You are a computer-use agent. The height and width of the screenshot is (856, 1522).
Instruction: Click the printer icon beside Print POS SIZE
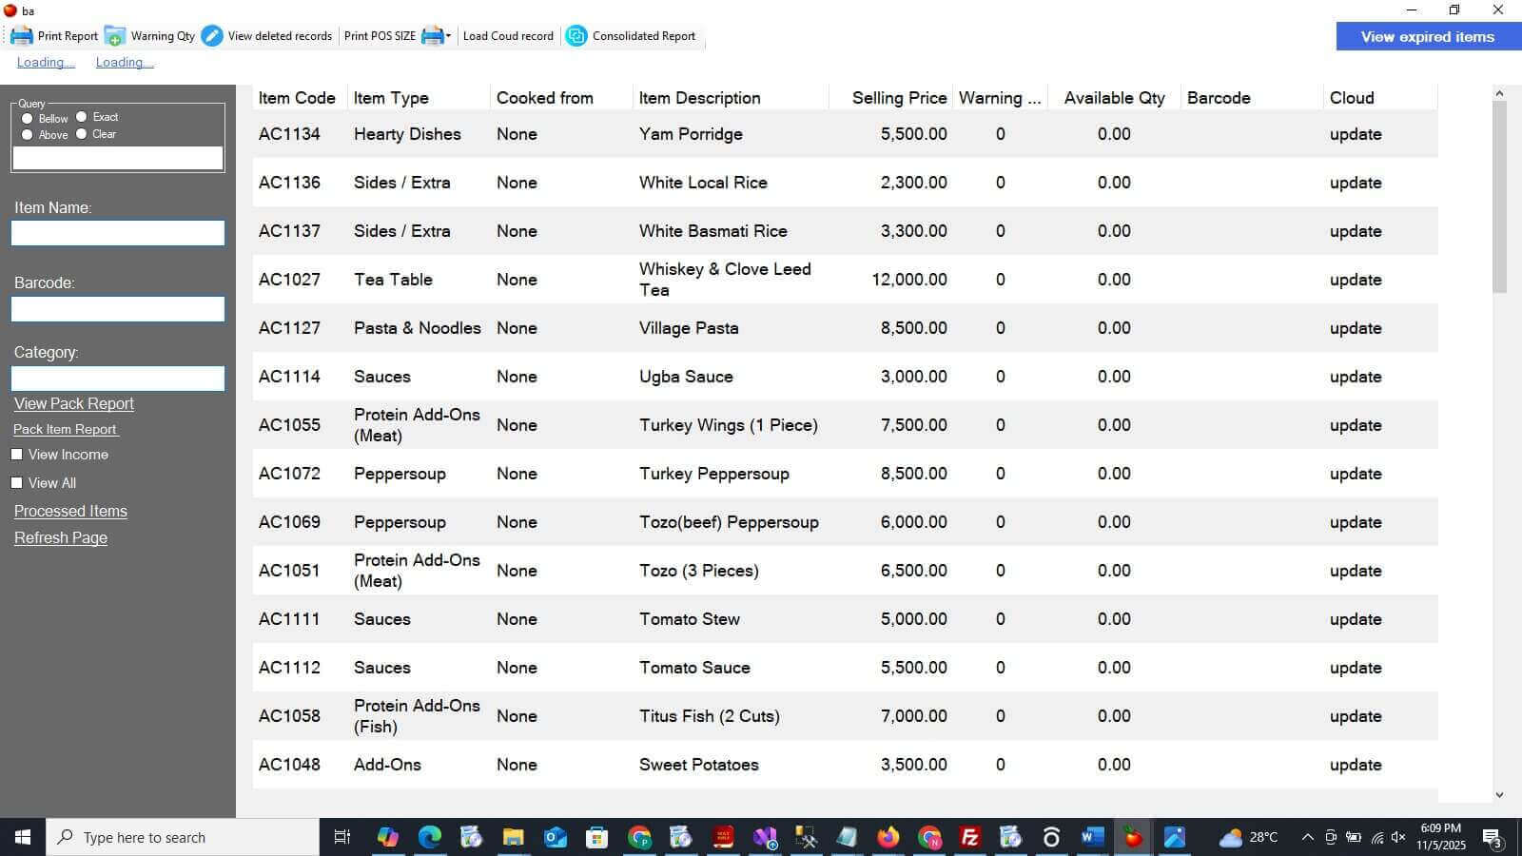pyautogui.click(x=433, y=36)
